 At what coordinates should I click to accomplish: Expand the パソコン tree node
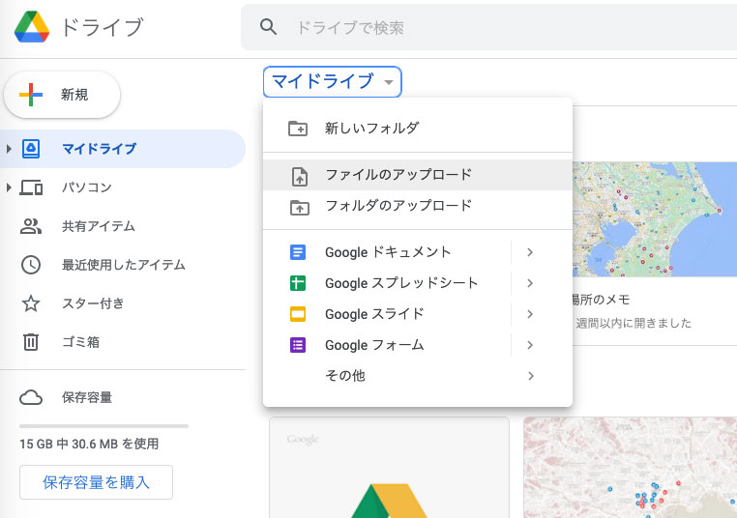click(x=9, y=187)
